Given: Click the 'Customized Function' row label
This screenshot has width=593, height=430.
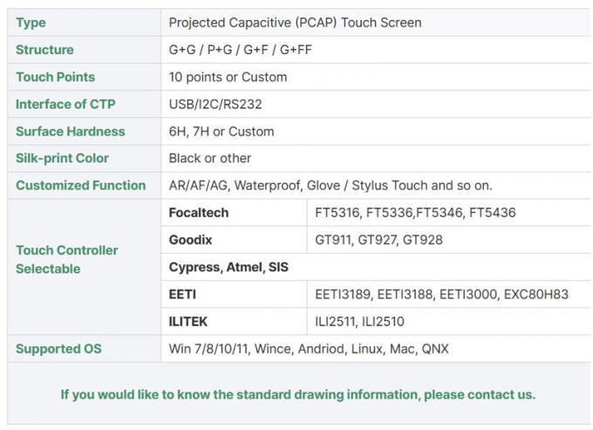Looking at the screenshot, I should (80, 185).
